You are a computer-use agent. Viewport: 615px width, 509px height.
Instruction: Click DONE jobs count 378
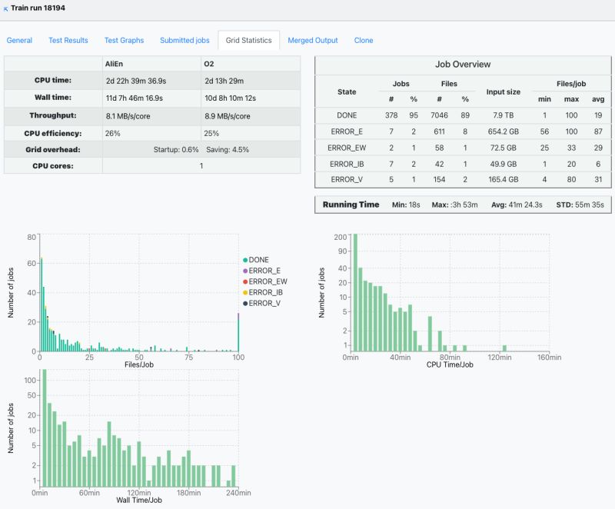391,115
